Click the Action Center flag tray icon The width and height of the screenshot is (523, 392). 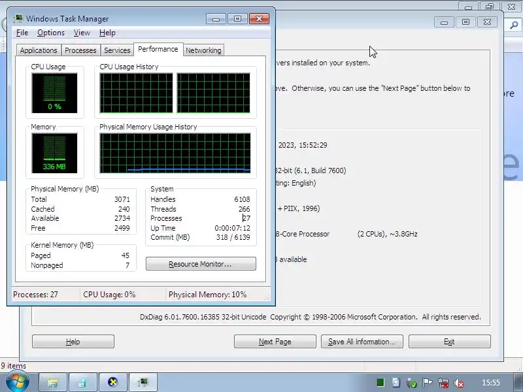click(x=427, y=383)
